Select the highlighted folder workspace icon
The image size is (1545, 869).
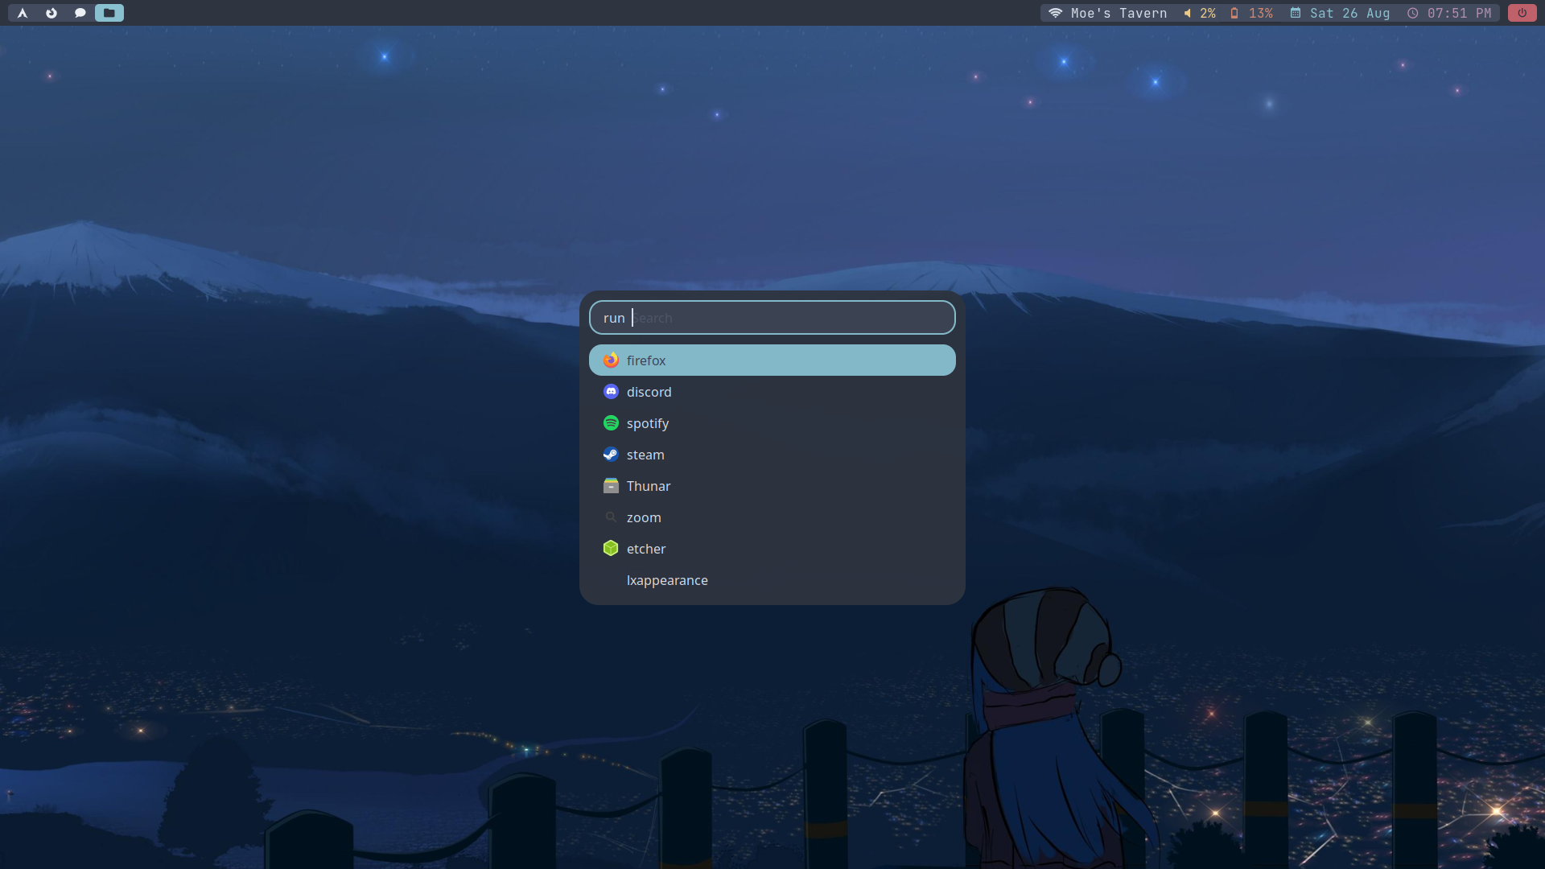109,13
